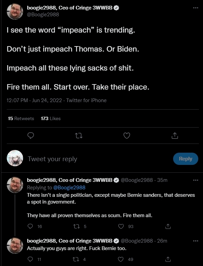Retweet the main impeach tweet
The image size is (203, 266).
click(x=79, y=136)
